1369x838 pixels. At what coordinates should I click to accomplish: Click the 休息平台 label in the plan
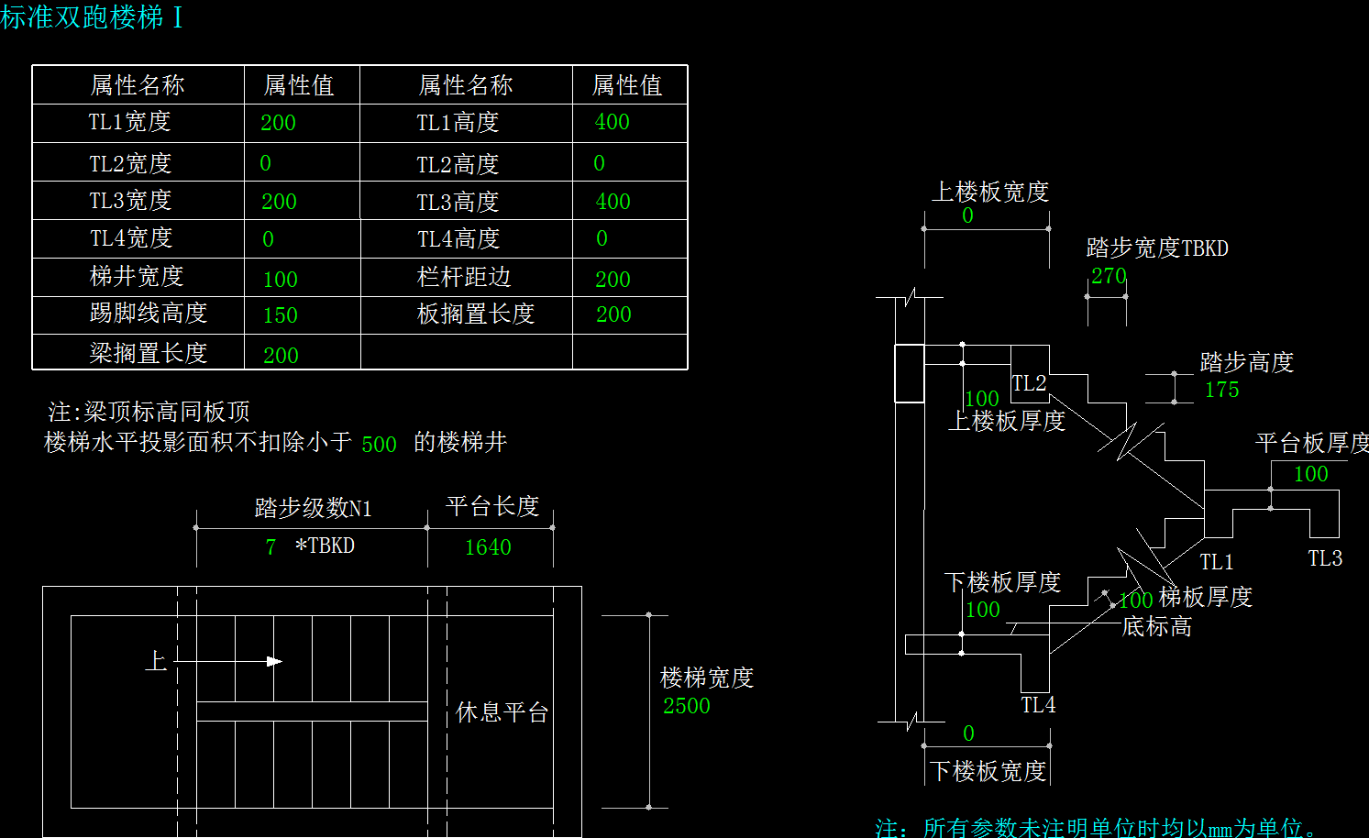tap(502, 712)
